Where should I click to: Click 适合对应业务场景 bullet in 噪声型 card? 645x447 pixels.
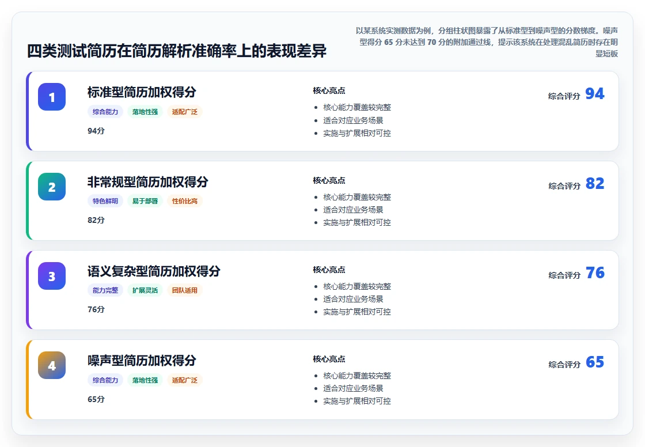[354, 389]
